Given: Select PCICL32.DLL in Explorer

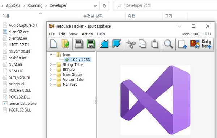Looking at the screenshot, I should click(17, 97).
